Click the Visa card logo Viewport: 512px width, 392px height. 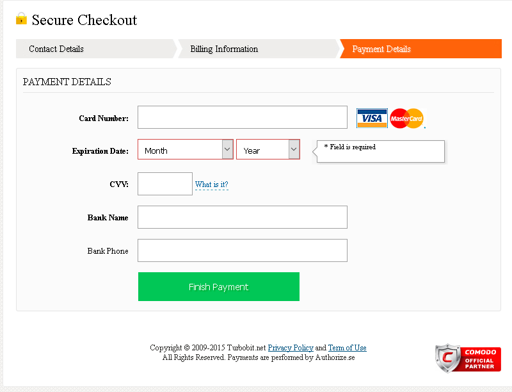pos(372,118)
